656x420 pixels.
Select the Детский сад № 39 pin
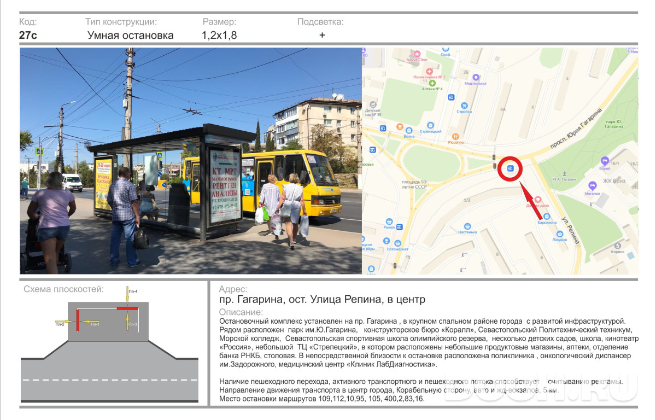(x=374, y=104)
